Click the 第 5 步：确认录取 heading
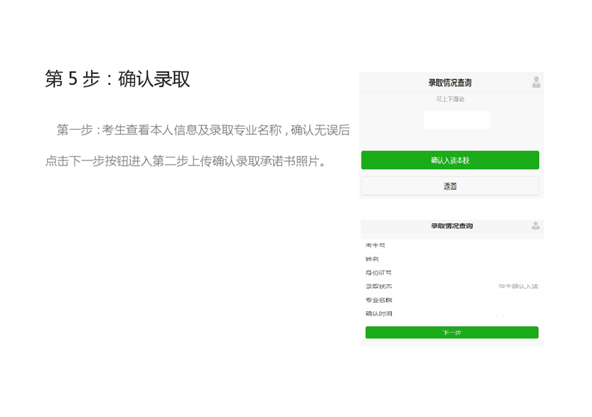Image resolution: width=592 pixels, height=417 pixels. (x=117, y=79)
